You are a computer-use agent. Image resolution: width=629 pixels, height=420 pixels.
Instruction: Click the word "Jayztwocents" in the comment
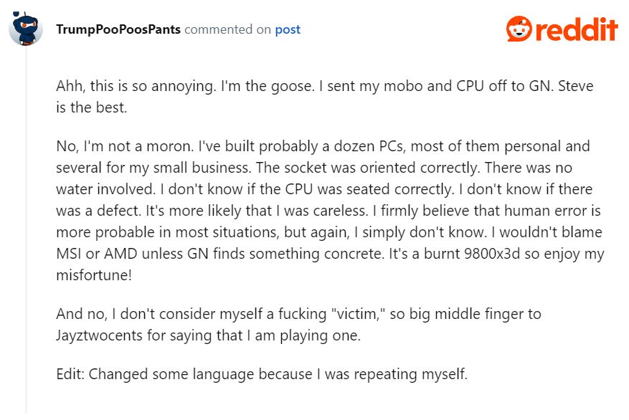[x=100, y=333]
